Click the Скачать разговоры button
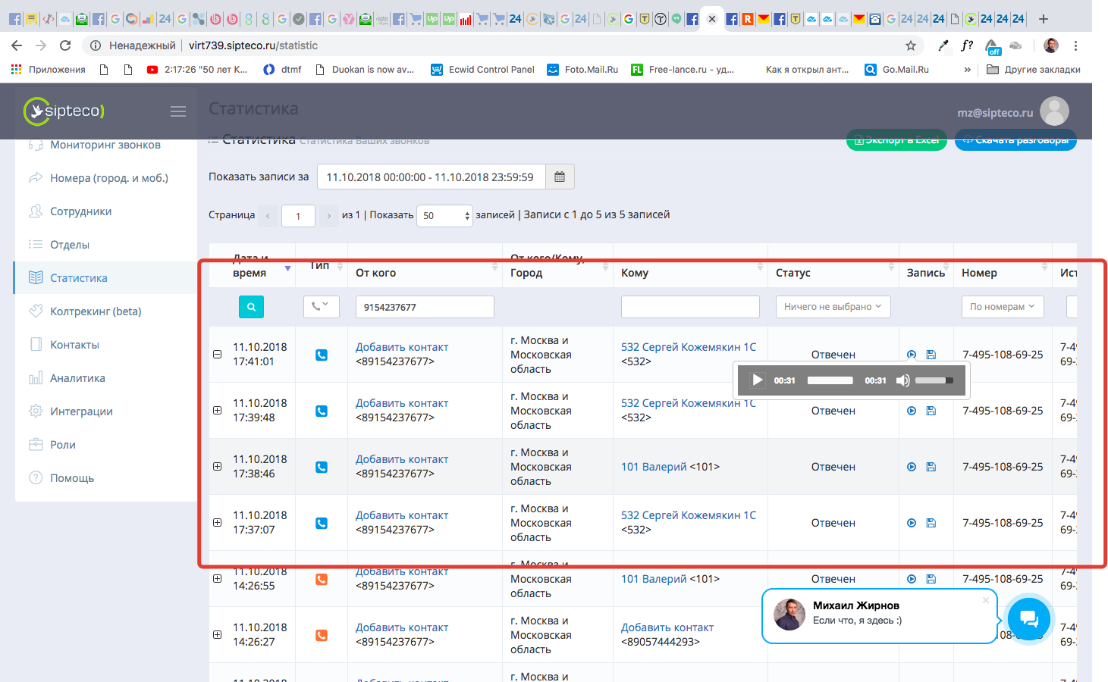The image size is (1108, 682). [1015, 140]
